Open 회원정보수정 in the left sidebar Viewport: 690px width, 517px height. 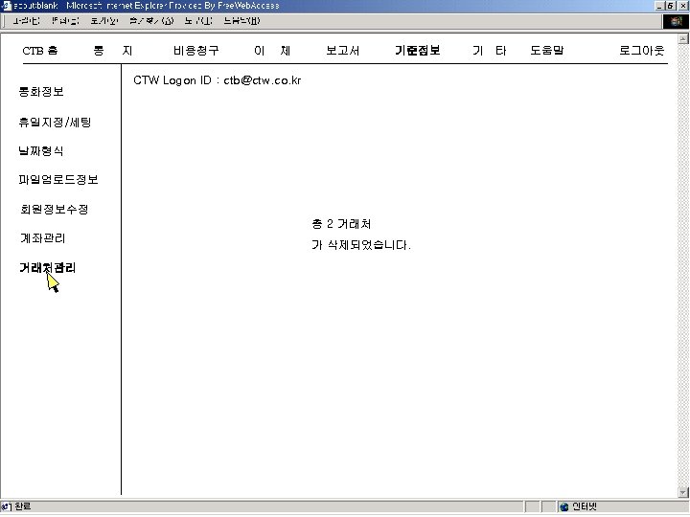[x=54, y=209]
